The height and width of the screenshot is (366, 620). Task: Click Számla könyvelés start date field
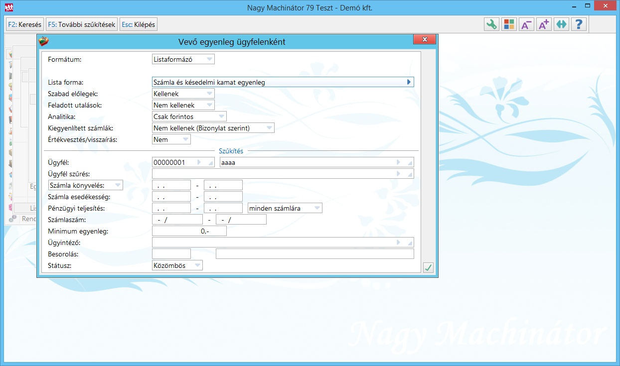point(171,185)
